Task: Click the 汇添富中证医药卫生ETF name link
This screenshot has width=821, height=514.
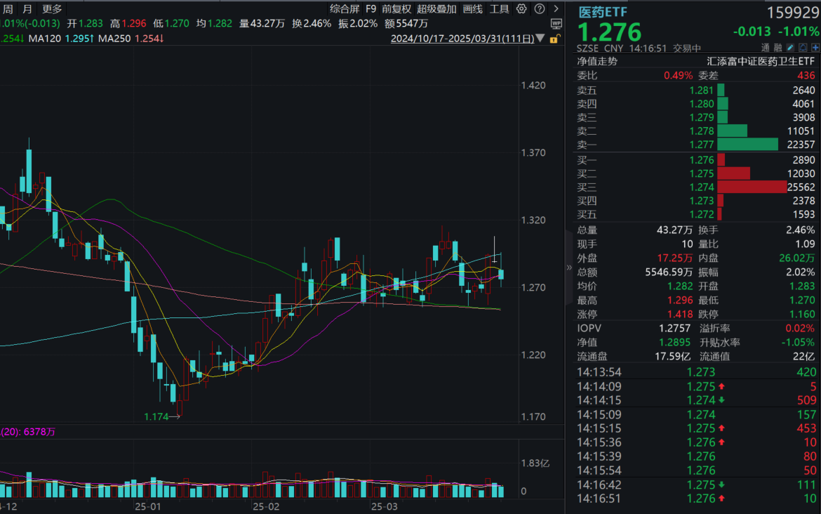Action: [765, 61]
